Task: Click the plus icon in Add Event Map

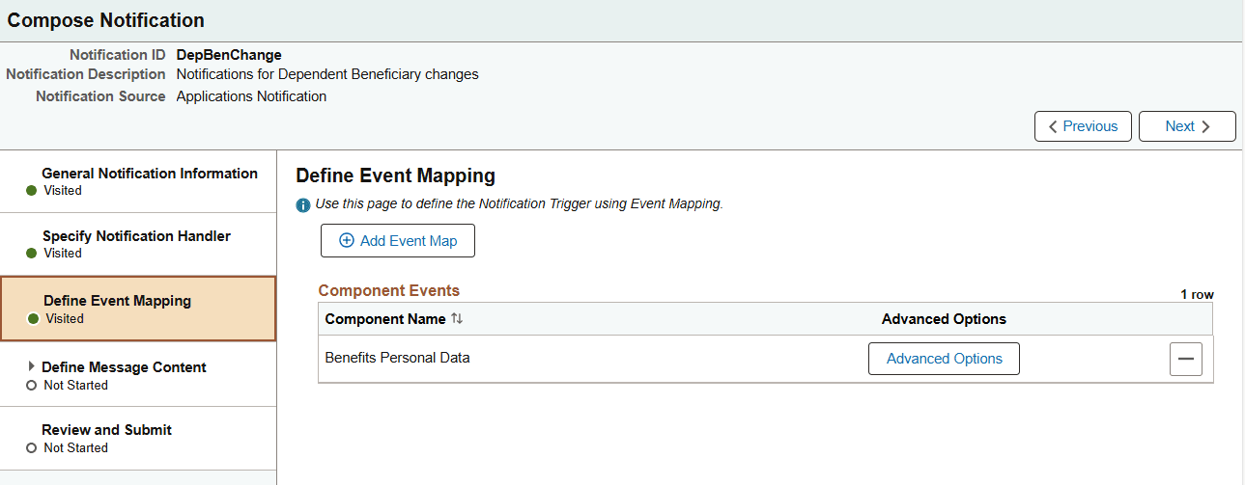Action: coord(347,241)
